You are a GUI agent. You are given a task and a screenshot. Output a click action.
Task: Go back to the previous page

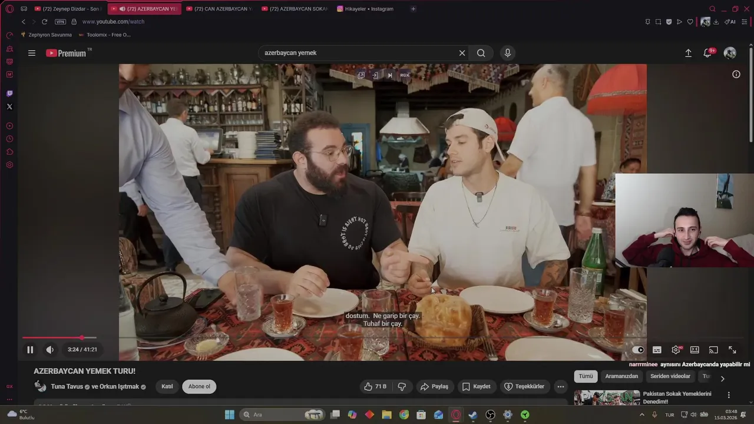pyautogui.click(x=24, y=22)
